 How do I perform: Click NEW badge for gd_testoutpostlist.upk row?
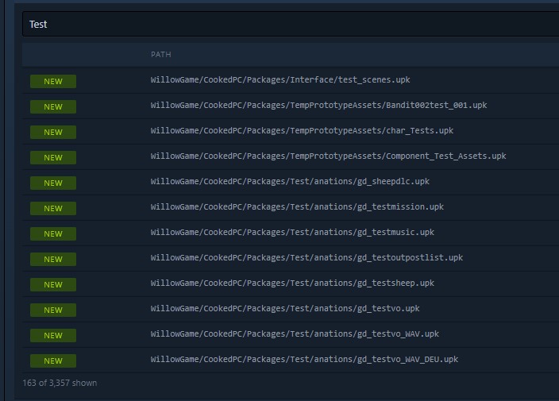[x=53, y=259]
